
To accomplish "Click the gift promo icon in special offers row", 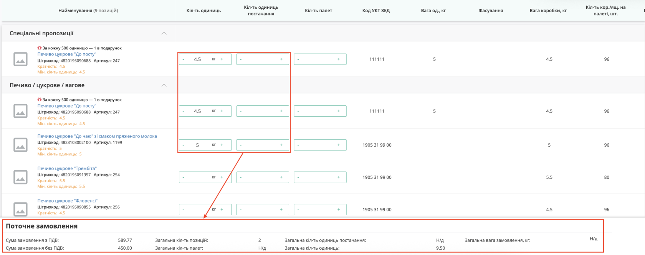I will coord(39,48).
